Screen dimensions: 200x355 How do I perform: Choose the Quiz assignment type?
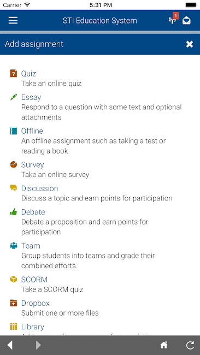28,74
